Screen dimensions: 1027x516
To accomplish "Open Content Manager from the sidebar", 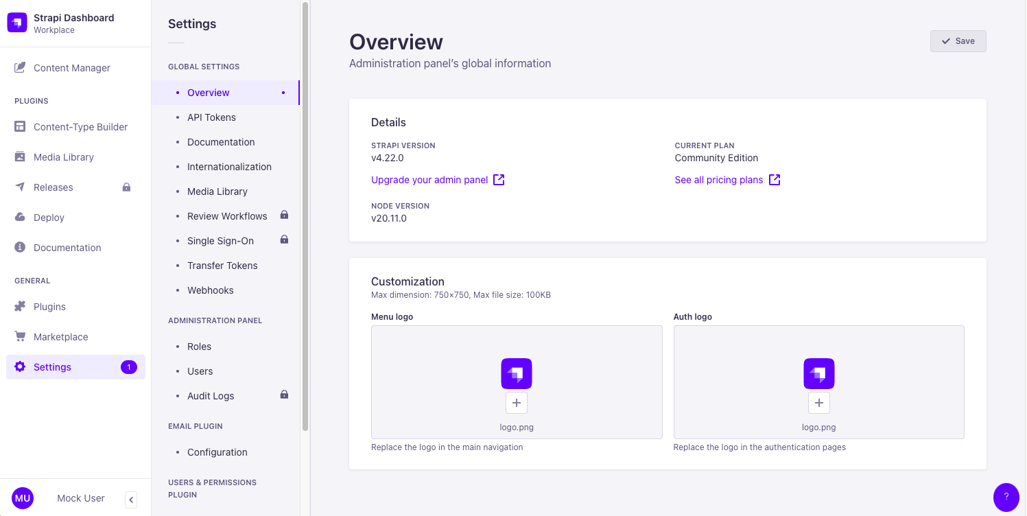I will (71, 68).
